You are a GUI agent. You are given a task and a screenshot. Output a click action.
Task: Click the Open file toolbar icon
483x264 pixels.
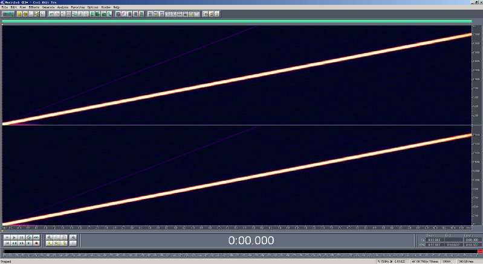click(25, 13)
